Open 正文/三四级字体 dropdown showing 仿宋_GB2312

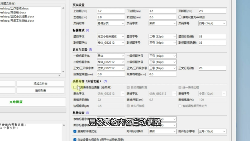tap(111, 68)
